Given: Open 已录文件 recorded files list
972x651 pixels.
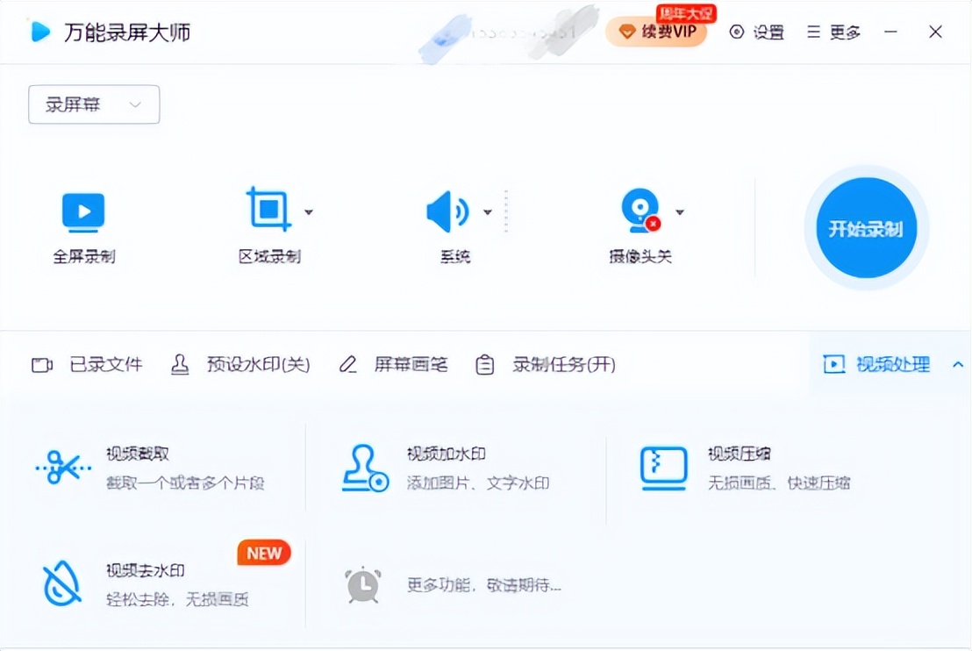Looking at the screenshot, I should [92, 363].
